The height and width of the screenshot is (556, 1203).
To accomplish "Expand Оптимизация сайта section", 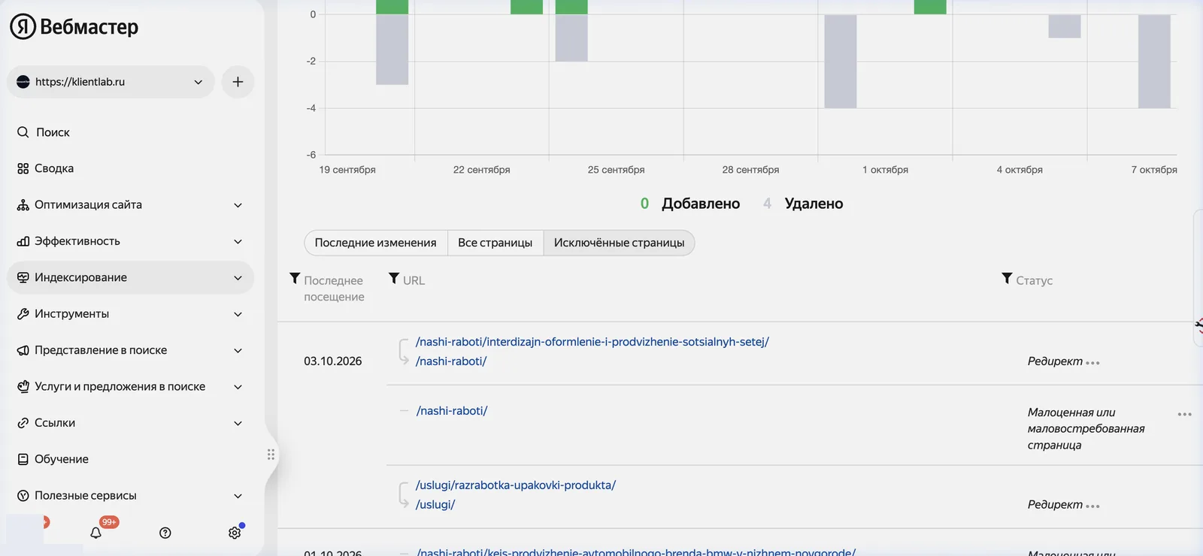I will (x=130, y=205).
